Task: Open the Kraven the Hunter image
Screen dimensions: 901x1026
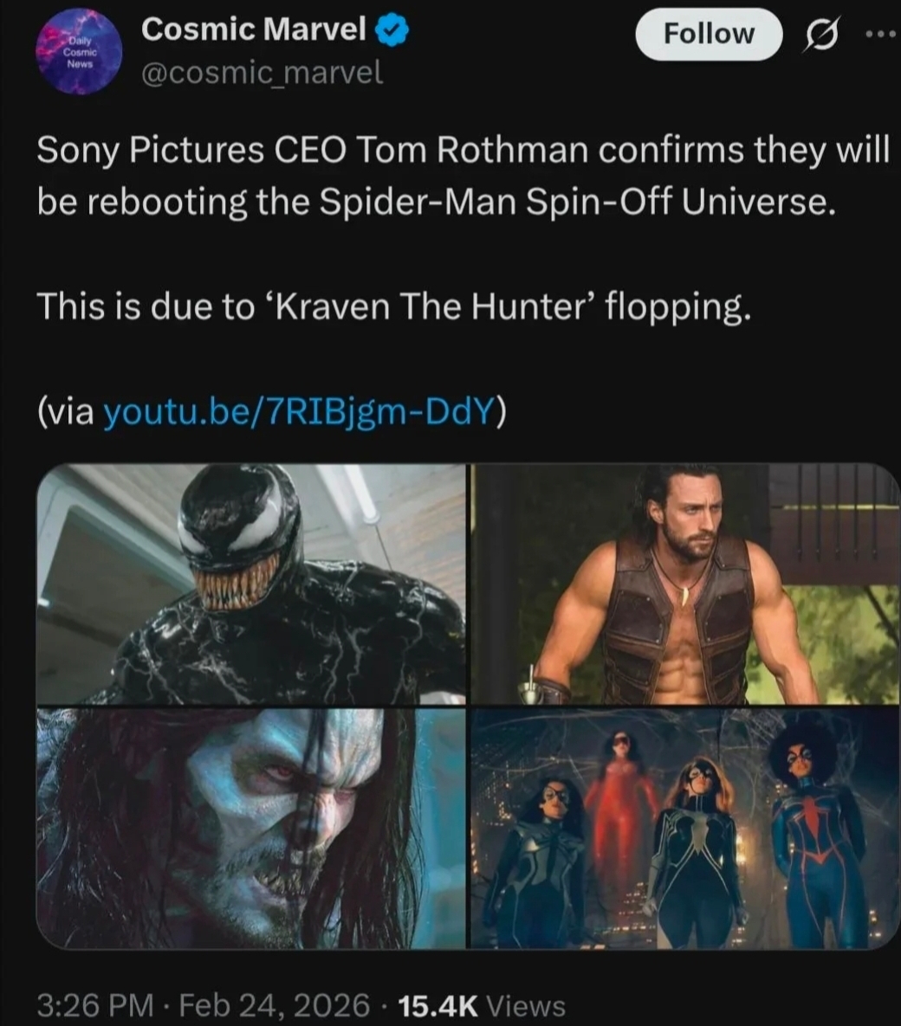Action: point(685,584)
